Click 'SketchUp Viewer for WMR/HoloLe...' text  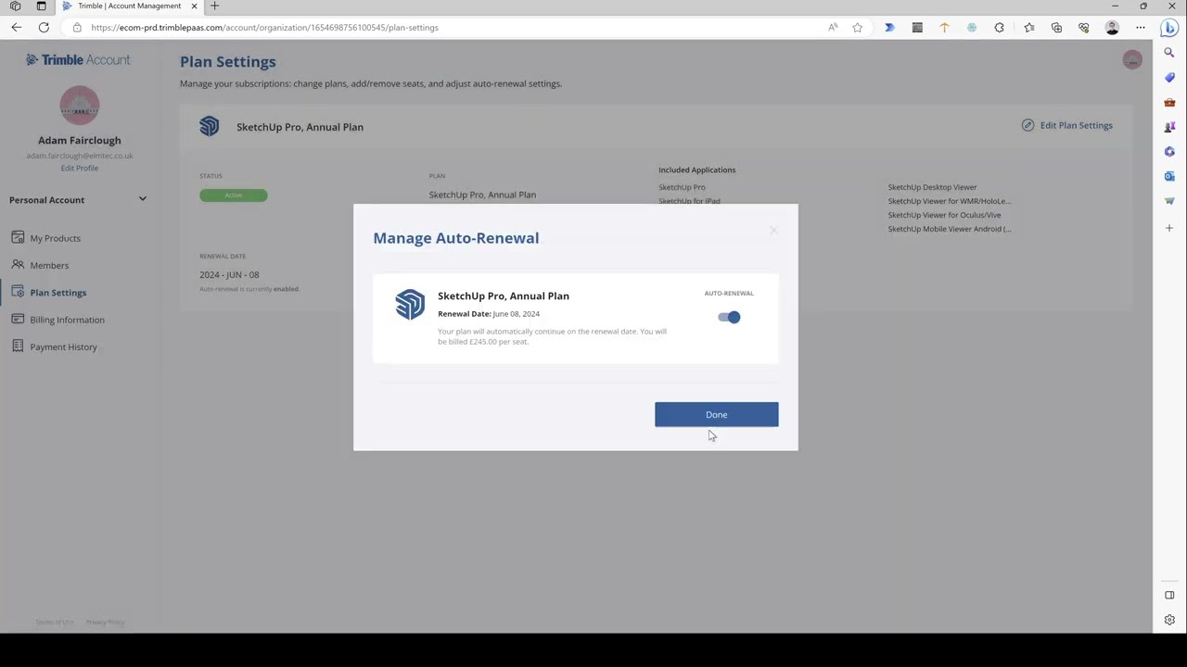[x=949, y=201]
